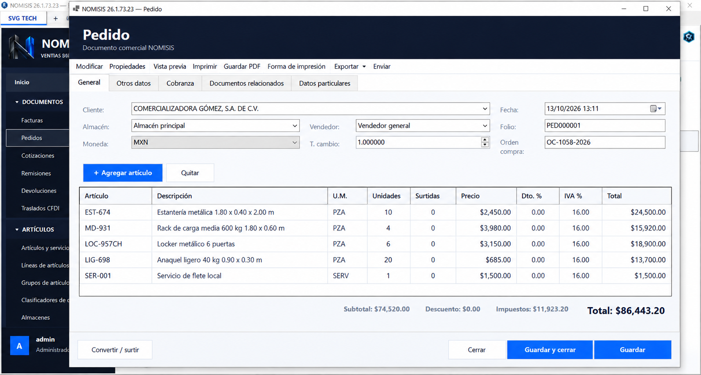701x375 pixels.
Task: Click Guardar PDF in the toolbar
Action: [x=242, y=67]
